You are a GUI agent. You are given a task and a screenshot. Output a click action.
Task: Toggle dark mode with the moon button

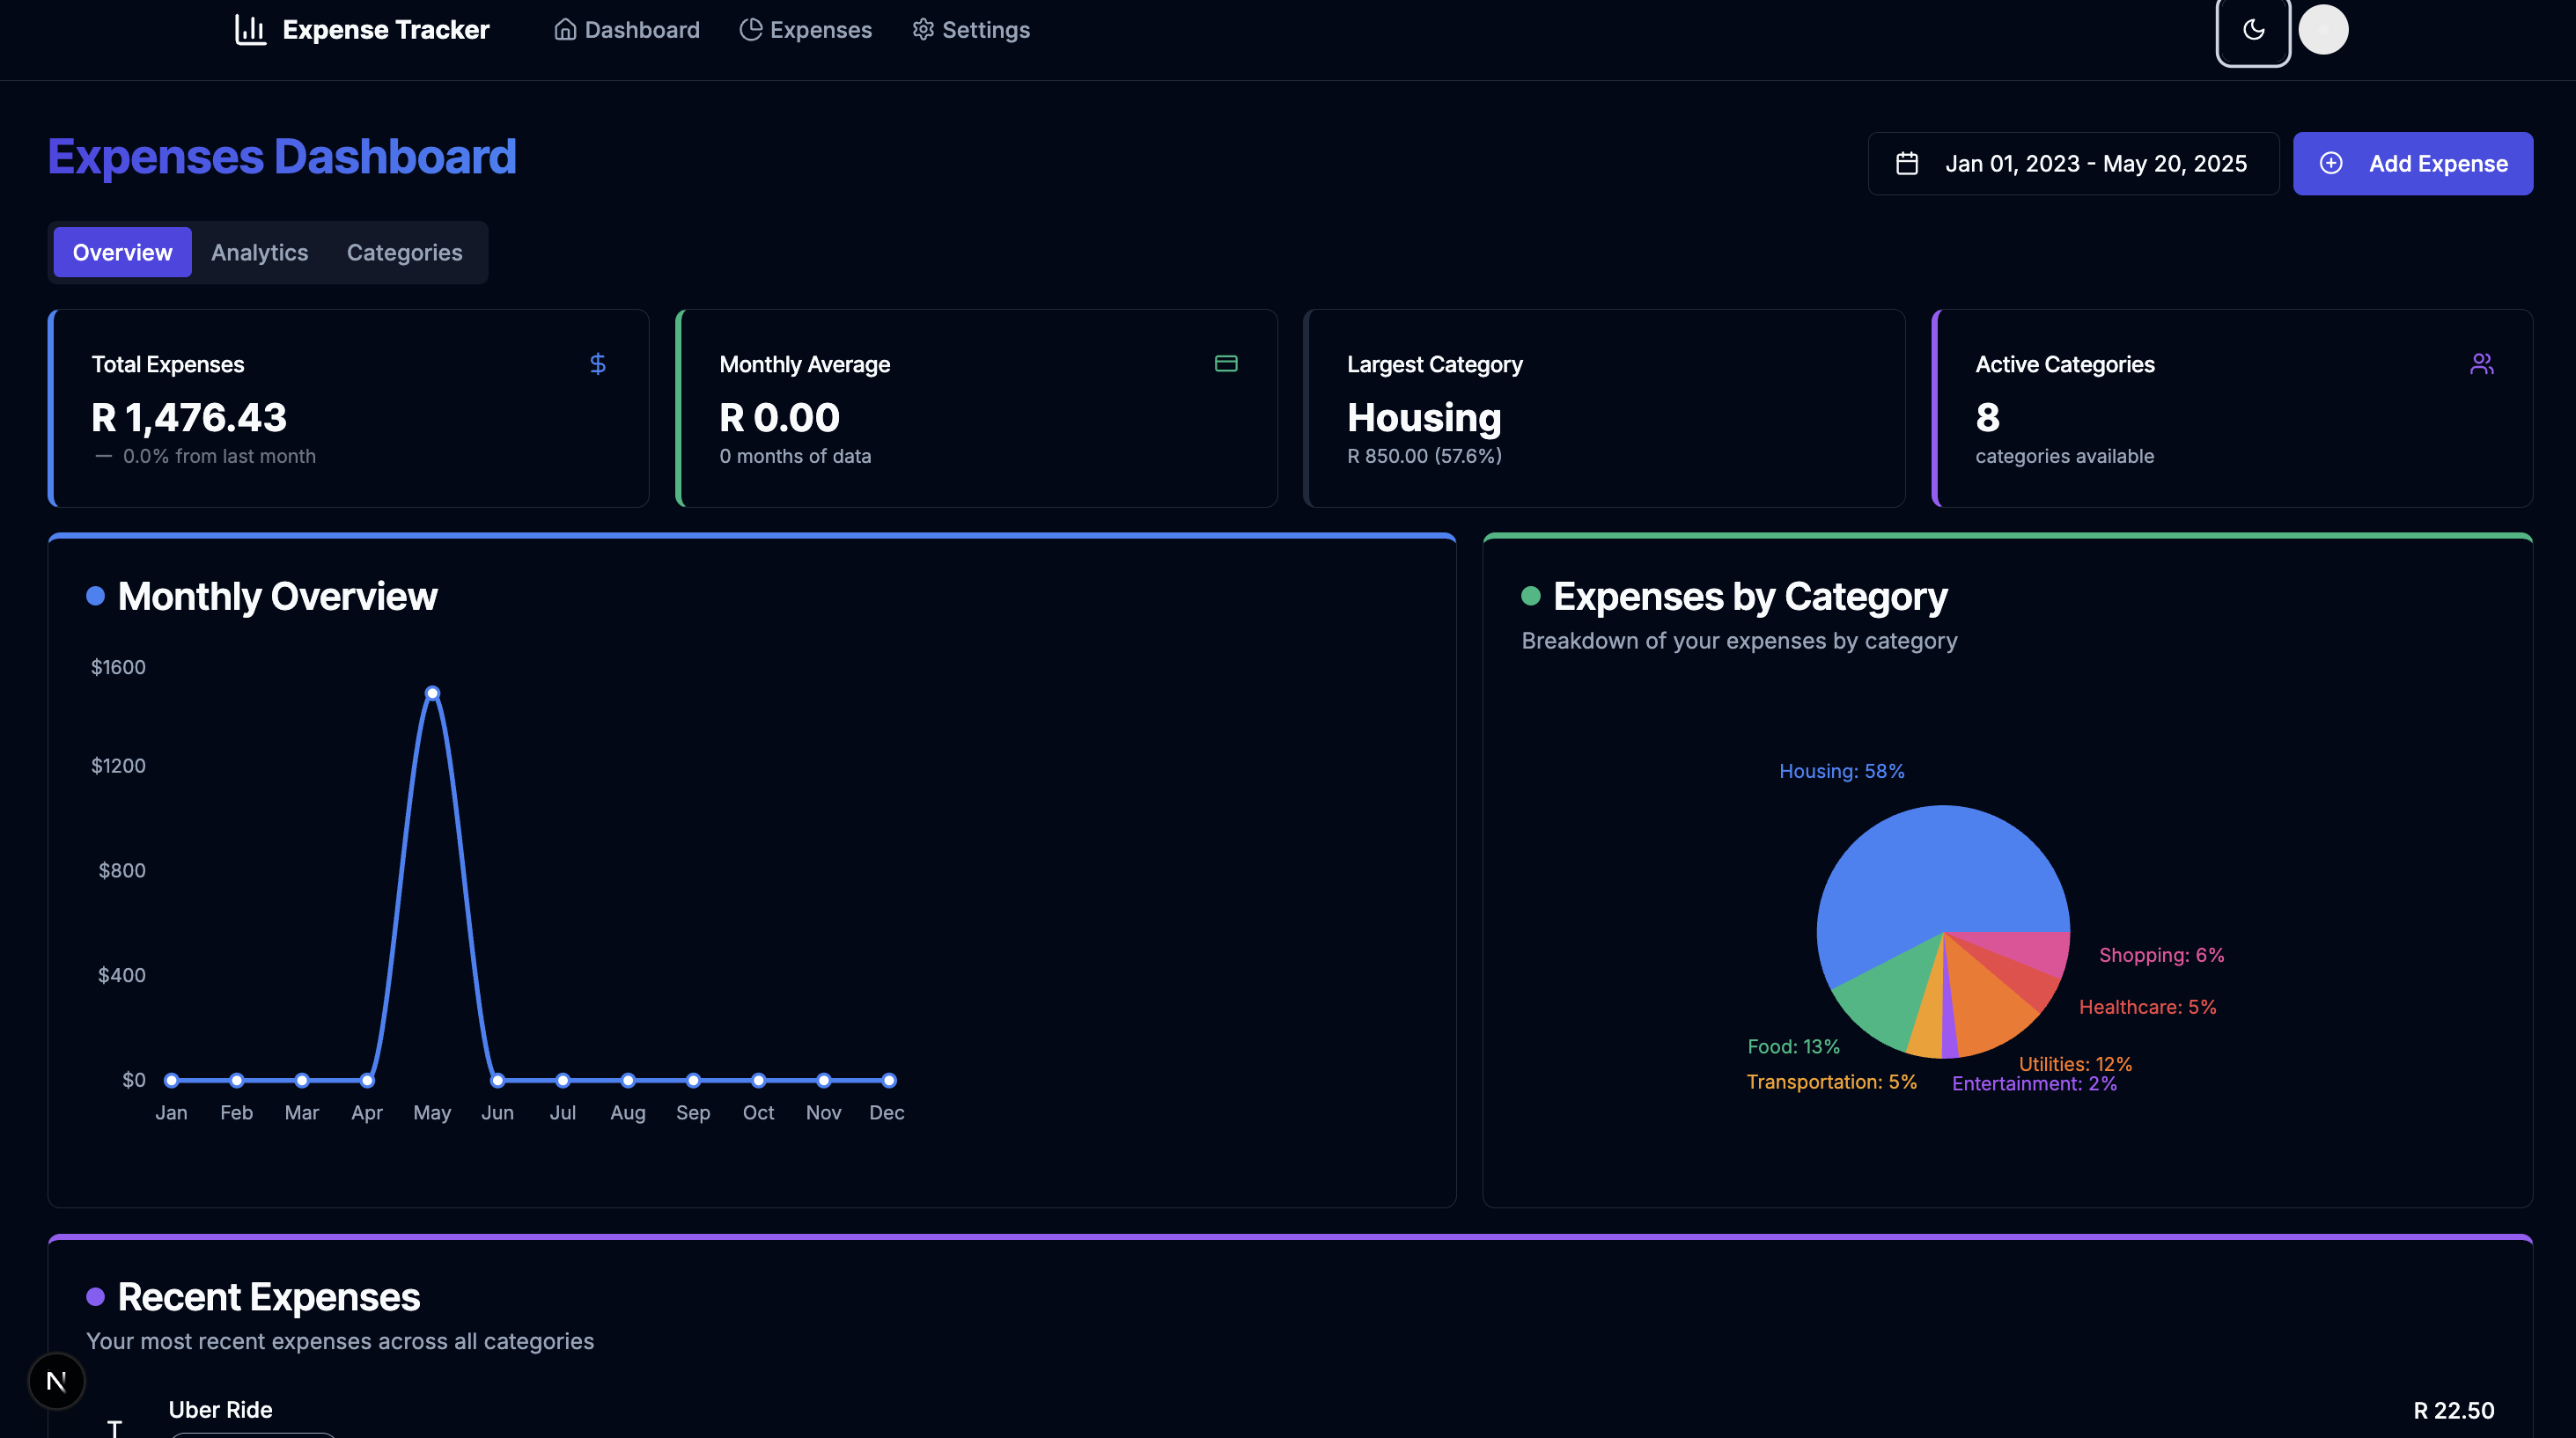click(2252, 29)
